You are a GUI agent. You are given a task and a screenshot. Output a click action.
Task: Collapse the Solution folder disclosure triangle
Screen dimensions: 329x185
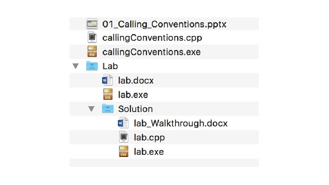91,109
